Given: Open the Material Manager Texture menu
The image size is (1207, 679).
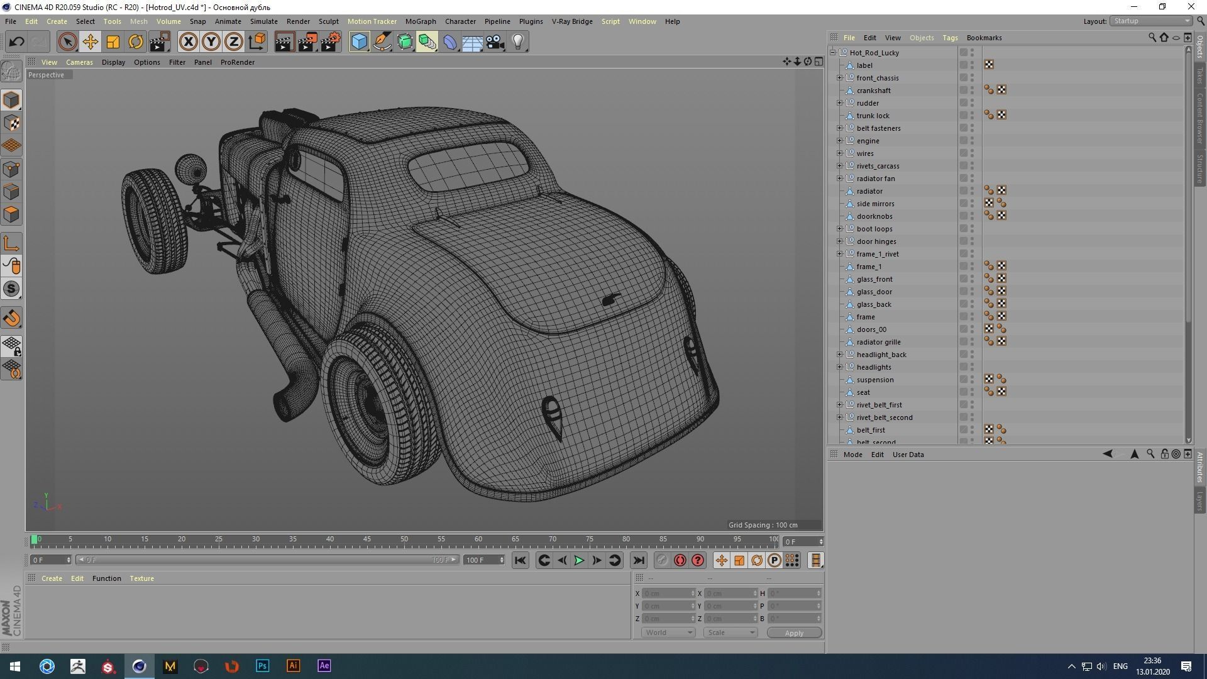Looking at the screenshot, I should click(141, 578).
